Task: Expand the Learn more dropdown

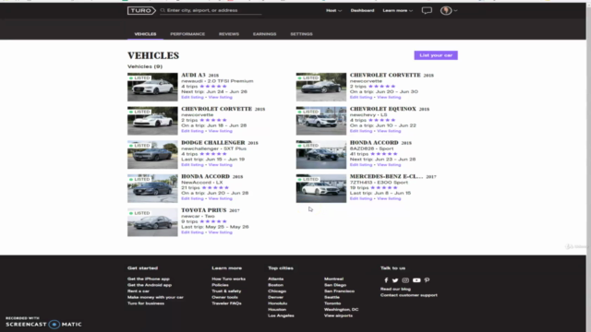Action: [x=398, y=10]
